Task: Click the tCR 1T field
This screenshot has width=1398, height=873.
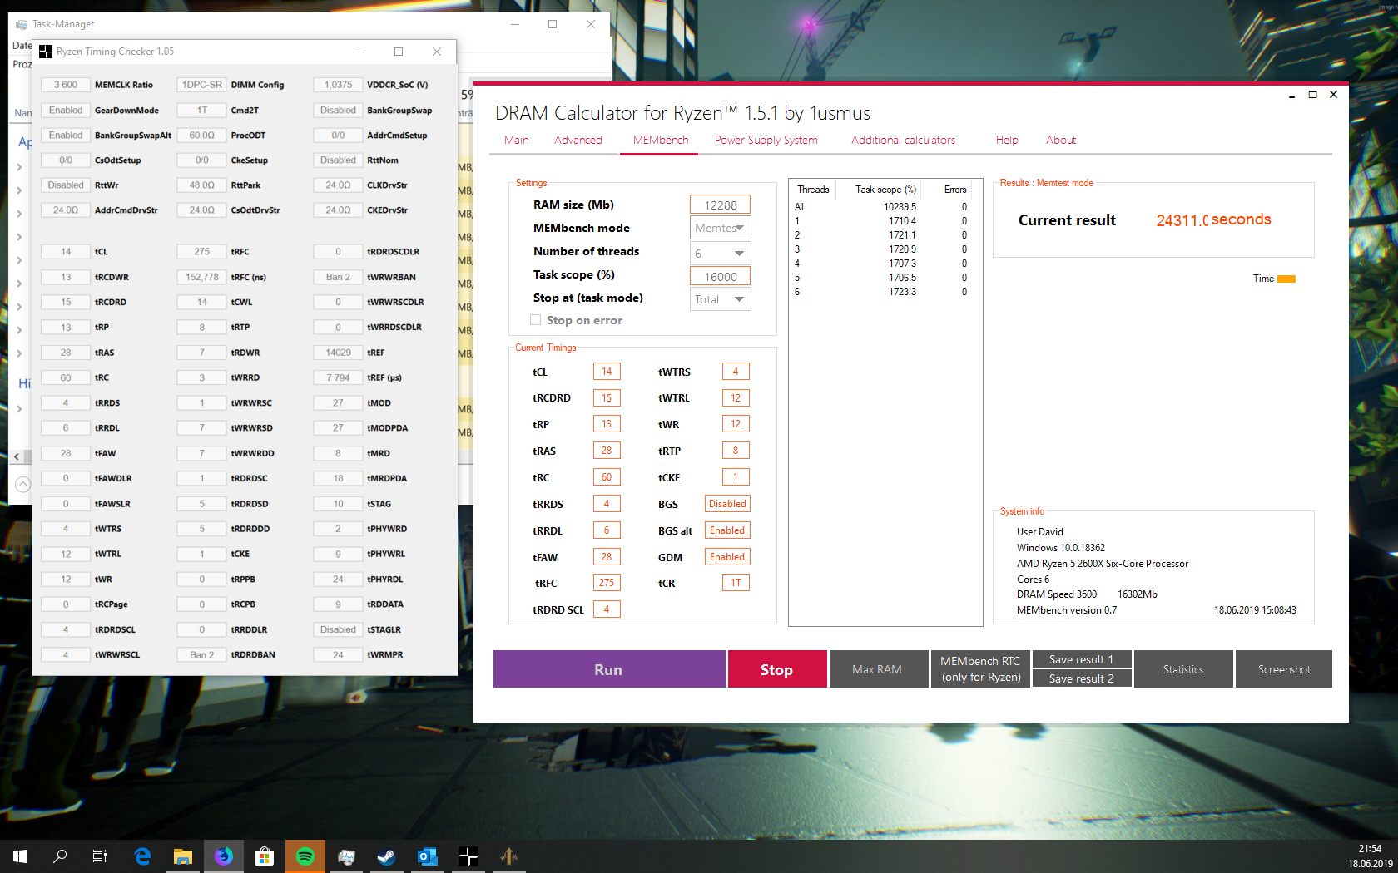Action: tap(736, 583)
